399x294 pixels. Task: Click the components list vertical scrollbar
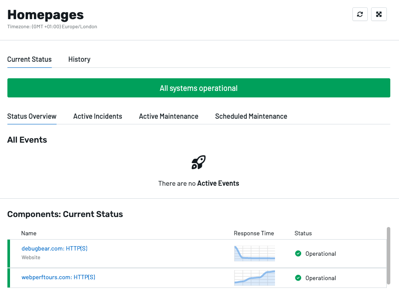[x=388, y=256]
